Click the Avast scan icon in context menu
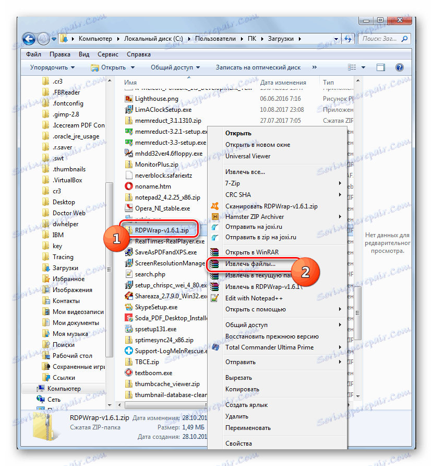Viewport: 433px width, 466px height. [215, 206]
